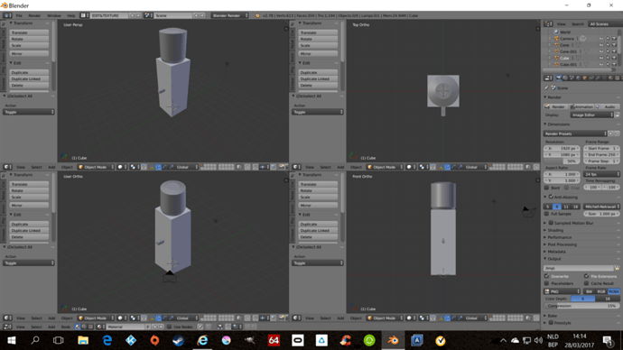Expand the Performance panel

tap(560, 237)
